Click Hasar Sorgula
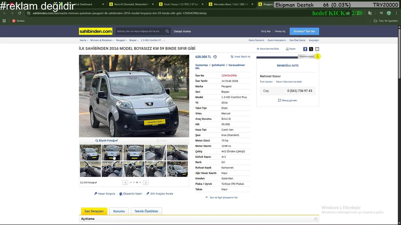401x225 pixels. pyautogui.click(x=105, y=194)
